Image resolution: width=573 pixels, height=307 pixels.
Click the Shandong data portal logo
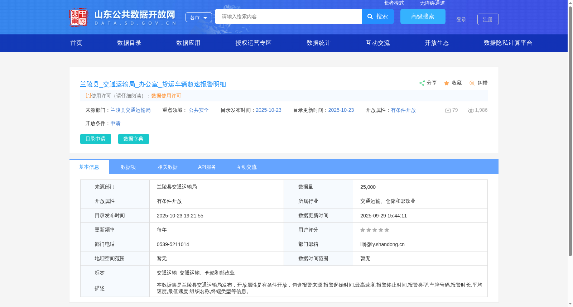pyautogui.click(x=123, y=17)
